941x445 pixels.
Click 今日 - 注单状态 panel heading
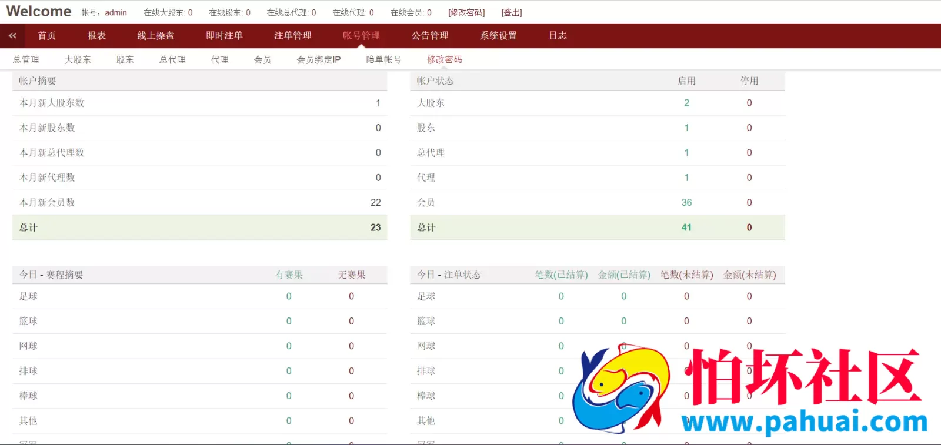(x=449, y=275)
